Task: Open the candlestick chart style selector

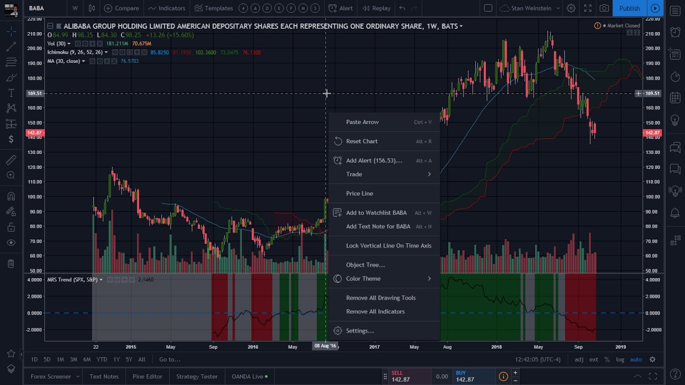Action: 92,8
